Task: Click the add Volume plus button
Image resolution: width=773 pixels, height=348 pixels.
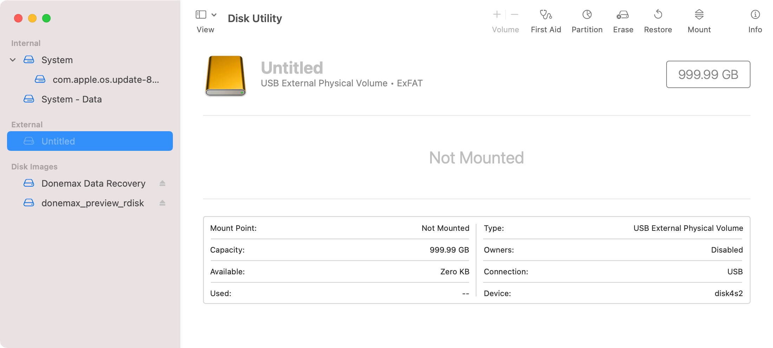Action: pyautogui.click(x=496, y=14)
